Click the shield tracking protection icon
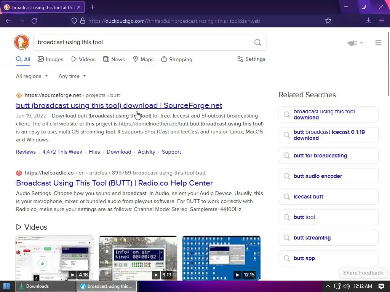The image size is (390, 292). pyautogui.click(x=74, y=21)
